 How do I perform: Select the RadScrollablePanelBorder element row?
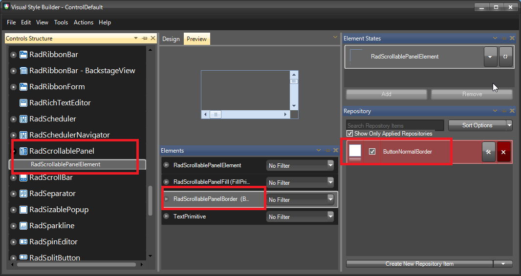click(x=250, y=199)
